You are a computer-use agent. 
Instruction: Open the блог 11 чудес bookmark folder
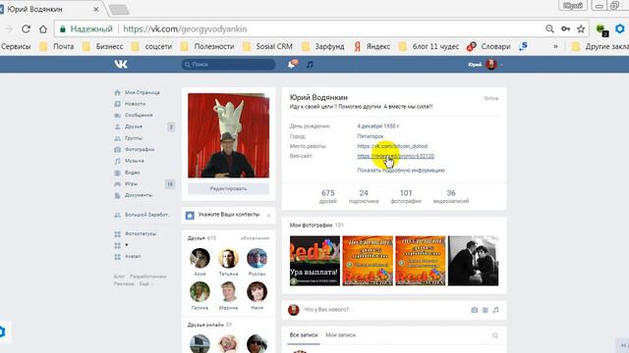click(x=429, y=46)
